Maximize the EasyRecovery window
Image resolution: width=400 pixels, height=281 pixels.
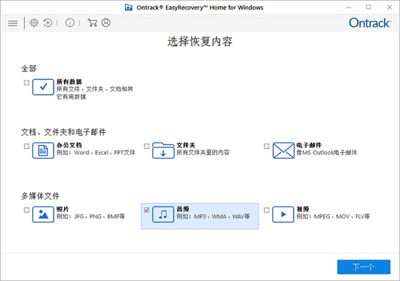point(369,7)
